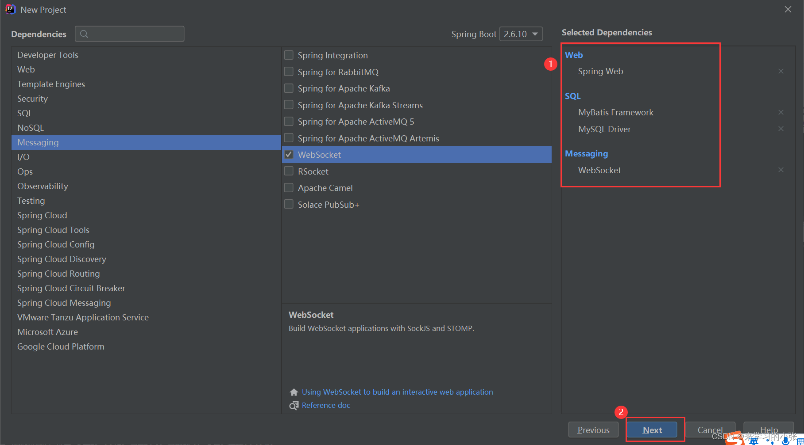Open the Reference doc link
This screenshot has width=804, height=445.
(x=326, y=405)
